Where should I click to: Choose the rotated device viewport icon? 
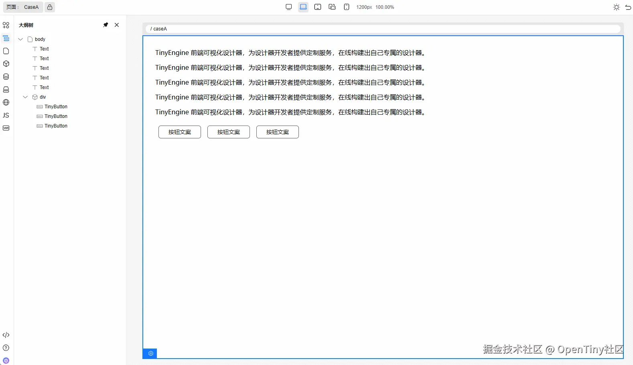click(332, 7)
